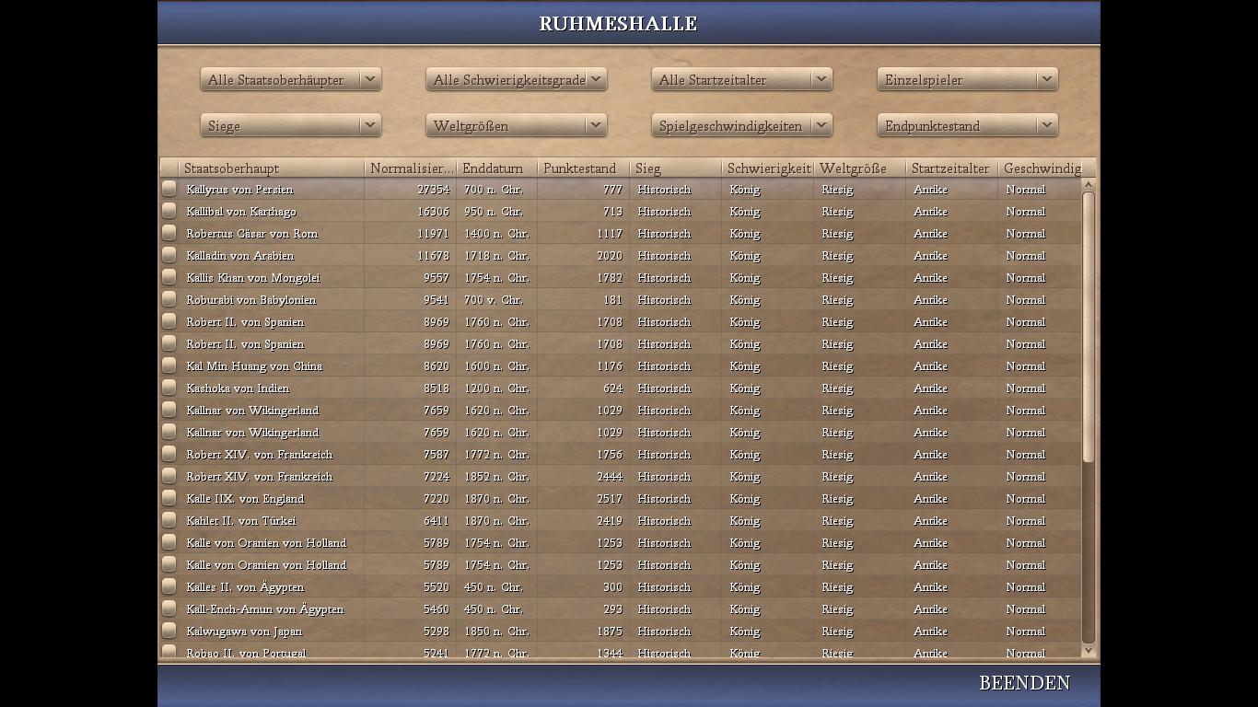Click the BEENDEN button

[1024, 683]
